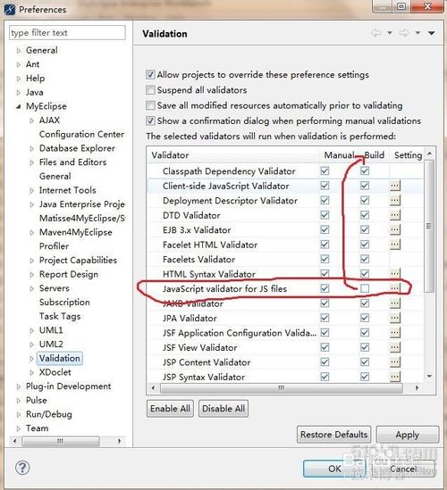Enable Build for JavaScript validator for JS files
Screen dimensions: 447x490
point(365,288)
